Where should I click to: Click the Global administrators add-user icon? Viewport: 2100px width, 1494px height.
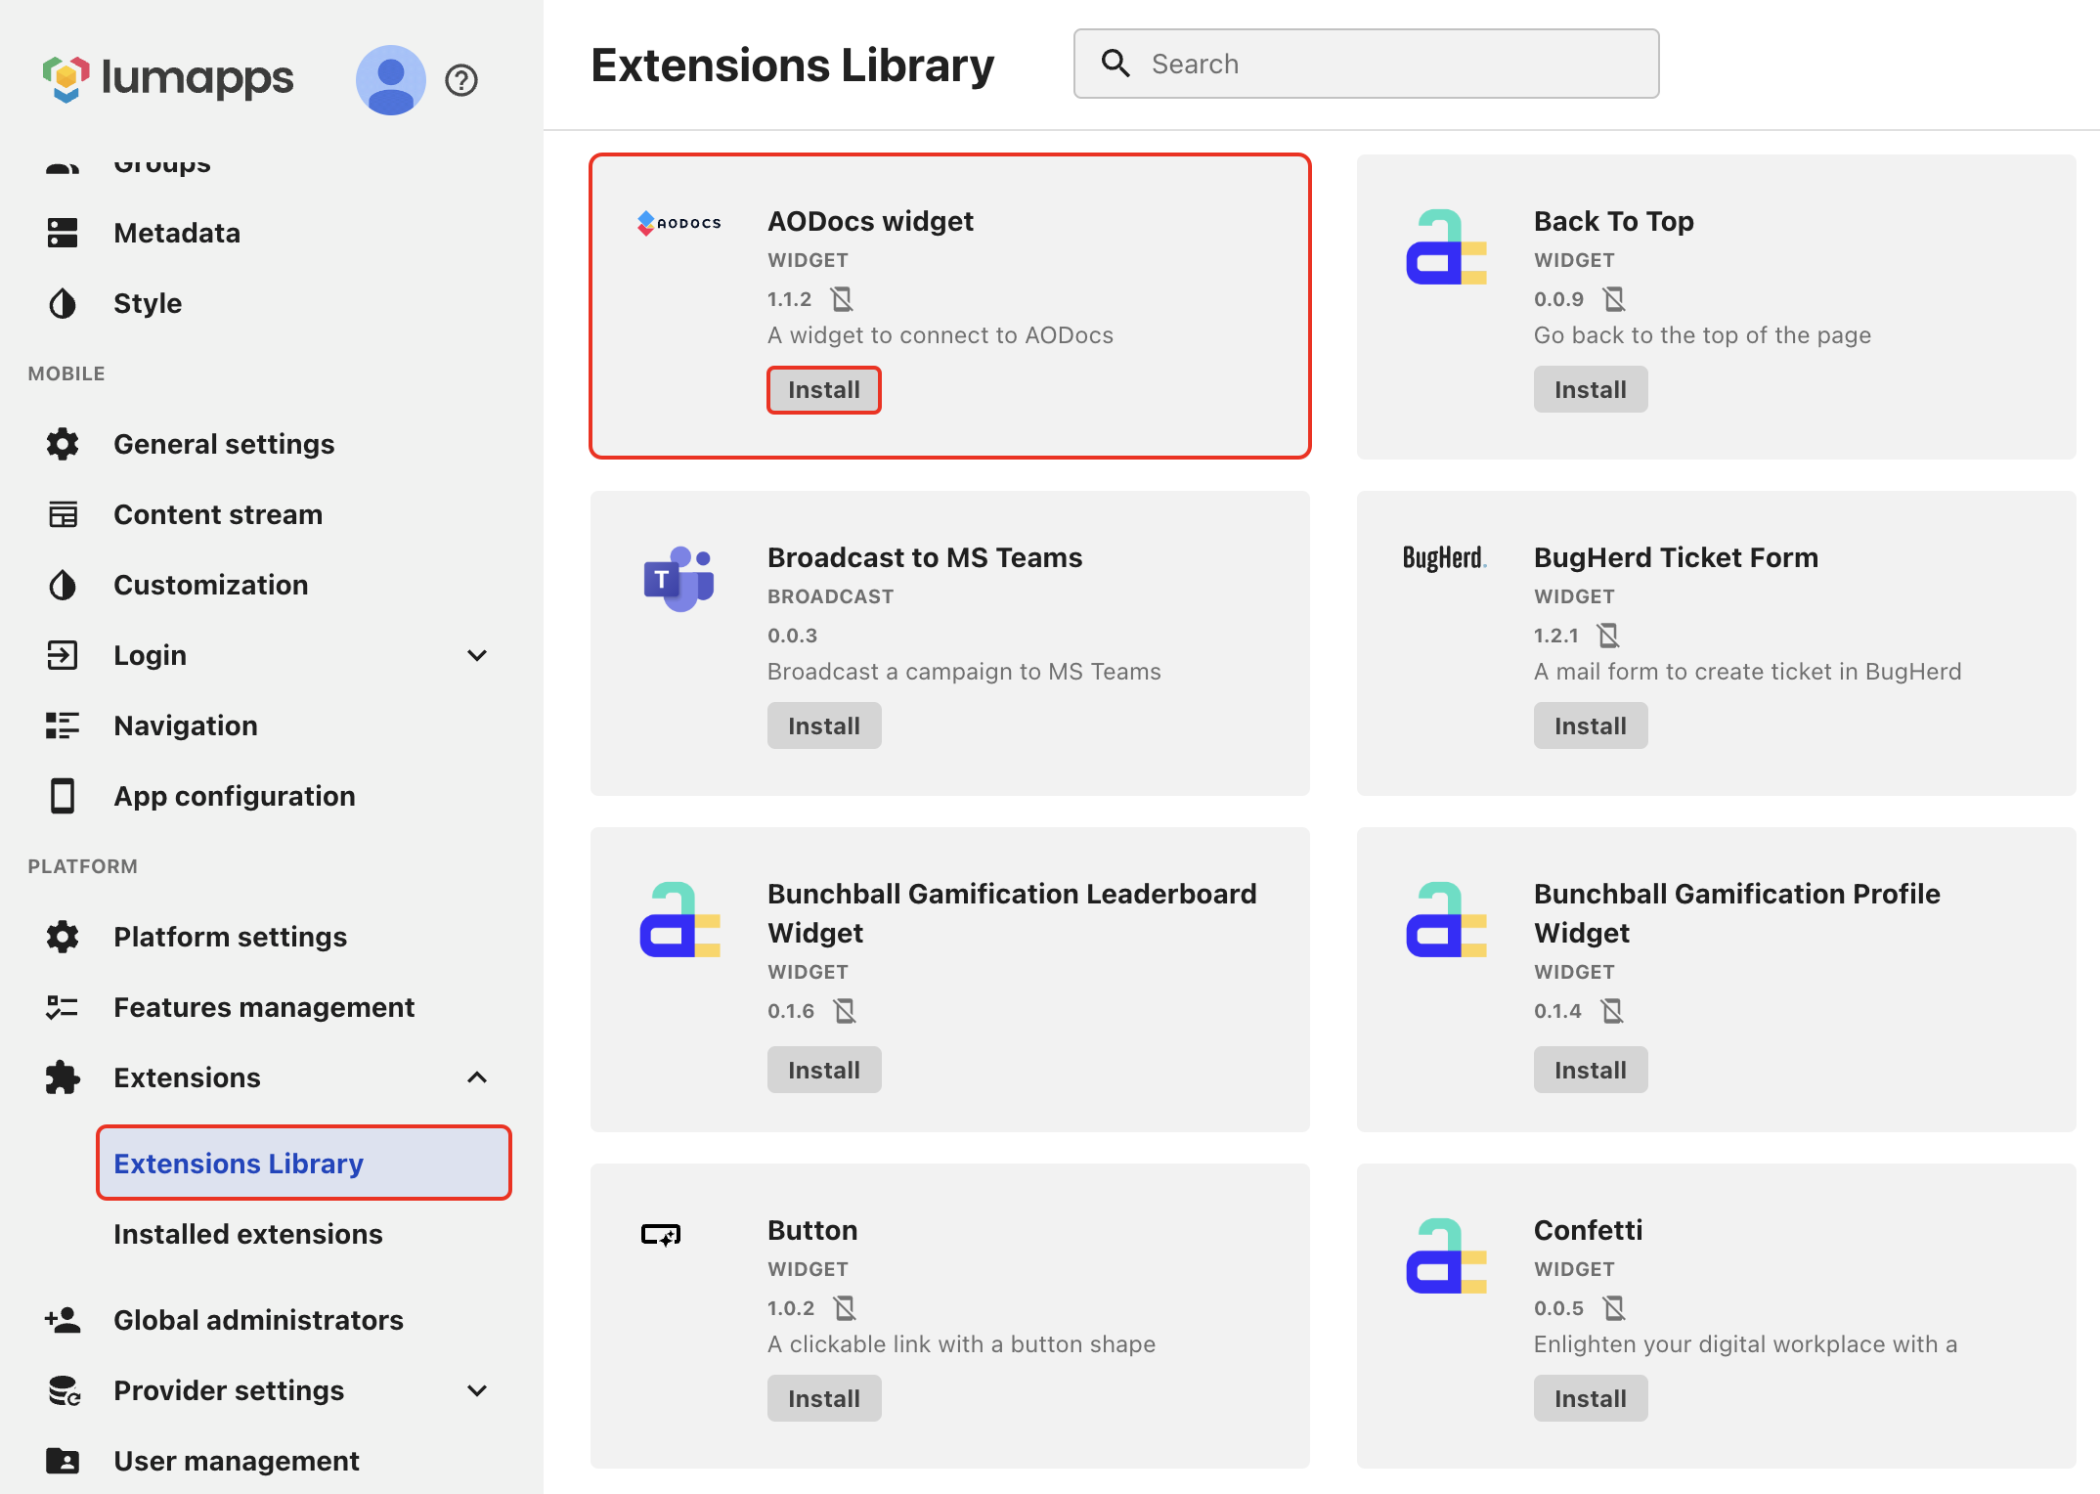(x=63, y=1320)
